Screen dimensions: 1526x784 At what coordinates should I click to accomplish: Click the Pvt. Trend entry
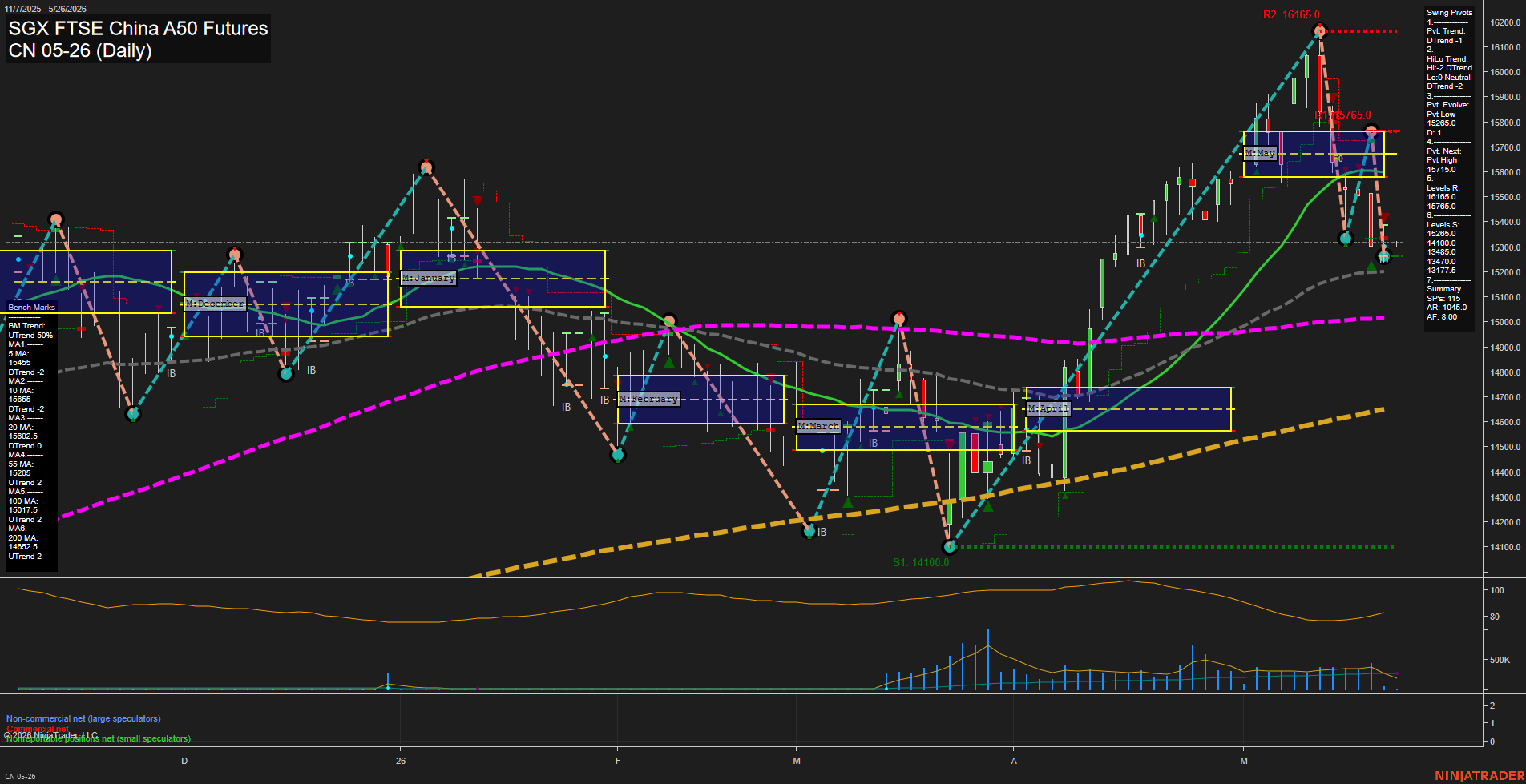click(1446, 36)
